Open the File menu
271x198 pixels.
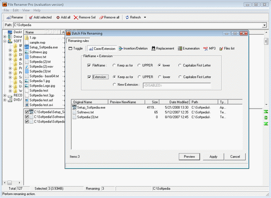[x=6, y=10]
